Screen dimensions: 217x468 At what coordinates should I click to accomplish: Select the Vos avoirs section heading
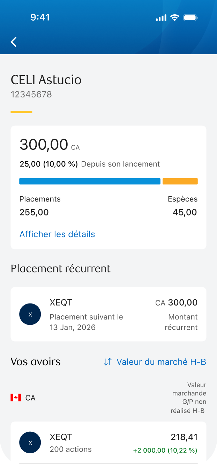pos(35,361)
